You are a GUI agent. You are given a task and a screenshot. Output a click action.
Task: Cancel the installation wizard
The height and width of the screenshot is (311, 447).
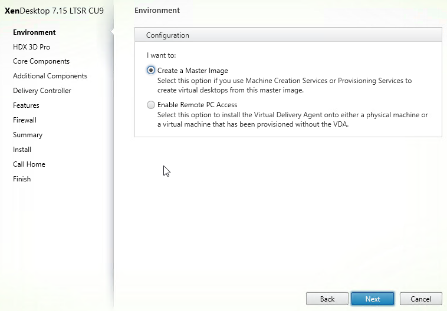(421, 299)
